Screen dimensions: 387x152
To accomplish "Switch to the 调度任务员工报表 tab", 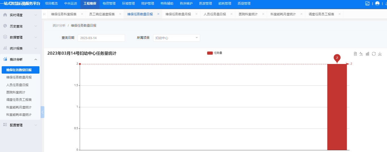I will 321,14.
